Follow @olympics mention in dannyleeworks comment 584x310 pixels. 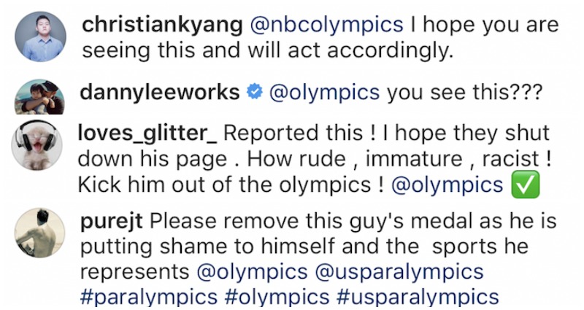point(324,92)
